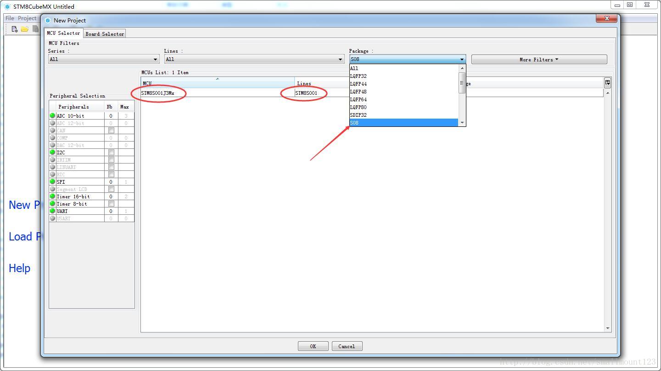Screen dimensions: 661x371
Task: Click the Package list scrollbar up arrow
Action: point(462,68)
